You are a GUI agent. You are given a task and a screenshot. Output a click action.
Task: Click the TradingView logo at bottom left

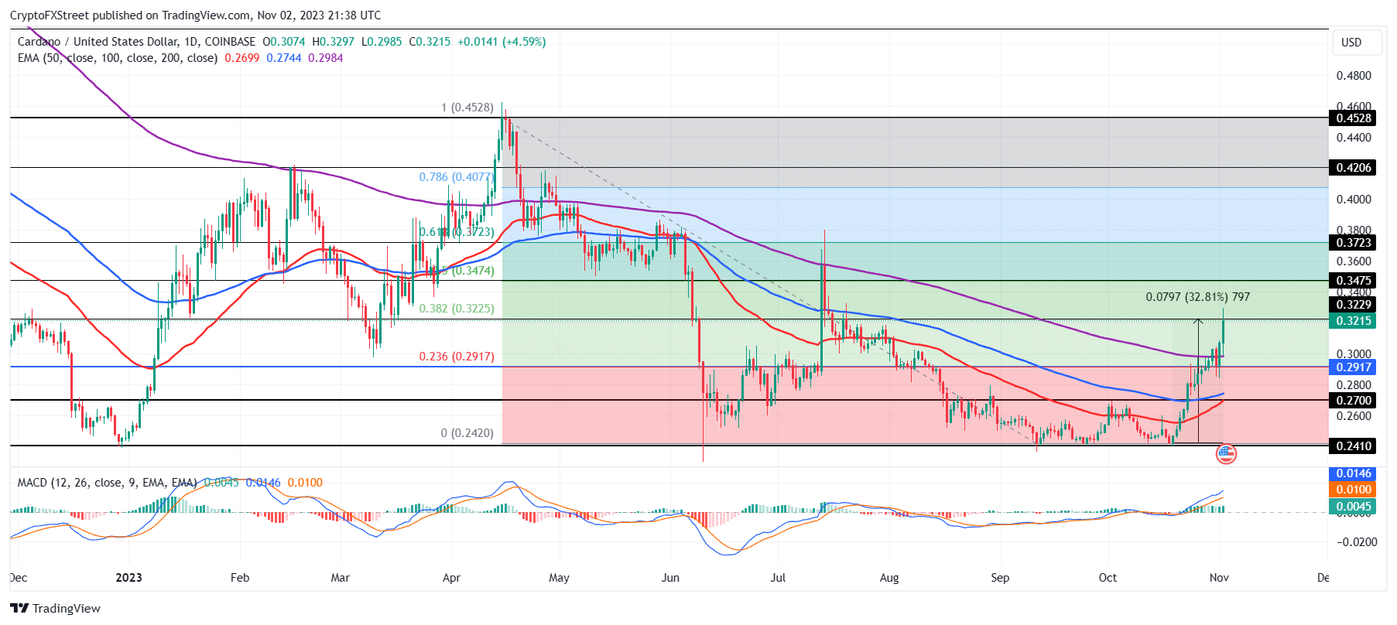(55, 608)
